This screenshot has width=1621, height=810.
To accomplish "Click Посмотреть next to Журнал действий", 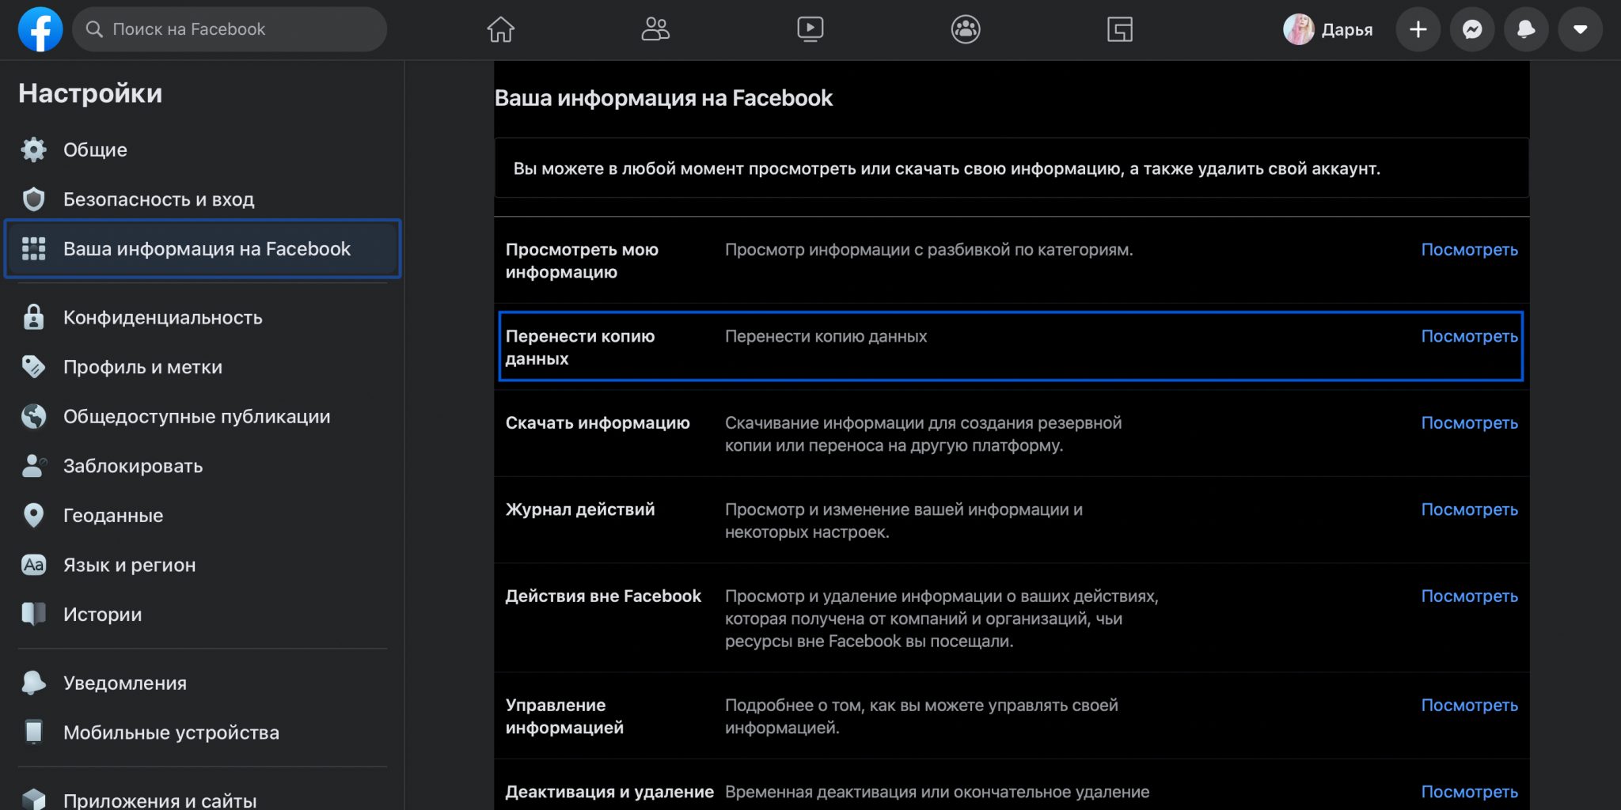I will [1469, 509].
